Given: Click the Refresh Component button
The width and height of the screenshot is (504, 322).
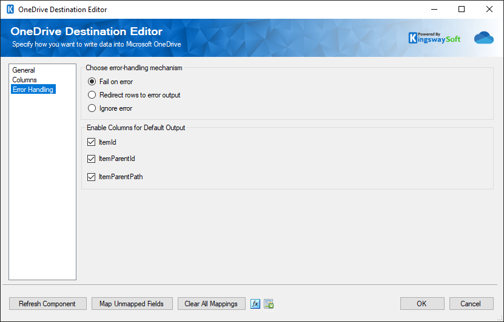Looking at the screenshot, I should [47, 304].
